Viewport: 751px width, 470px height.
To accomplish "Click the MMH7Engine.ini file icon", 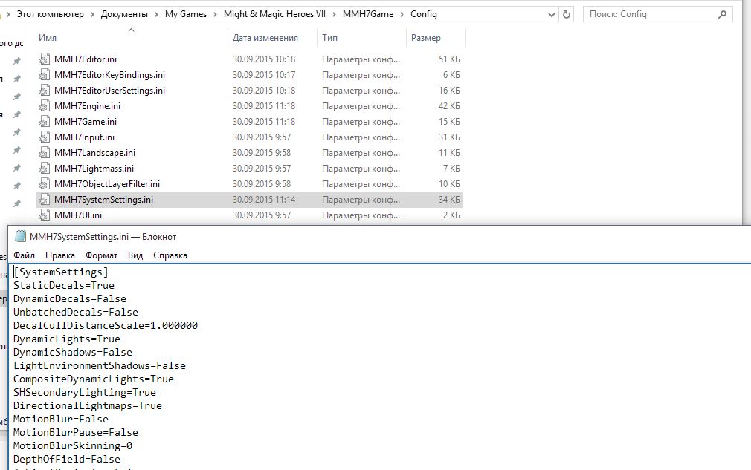I will coord(44,106).
